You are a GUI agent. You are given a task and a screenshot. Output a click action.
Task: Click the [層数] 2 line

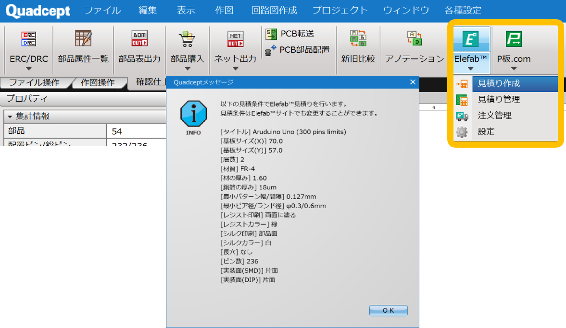point(232,160)
